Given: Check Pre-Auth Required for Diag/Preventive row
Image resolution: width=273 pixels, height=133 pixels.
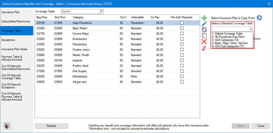Looking at the screenshot, I should [x=182, y=23].
